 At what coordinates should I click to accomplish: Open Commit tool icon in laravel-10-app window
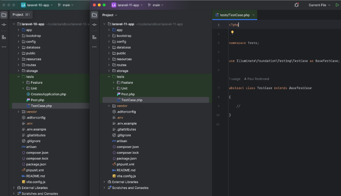(4, 24)
